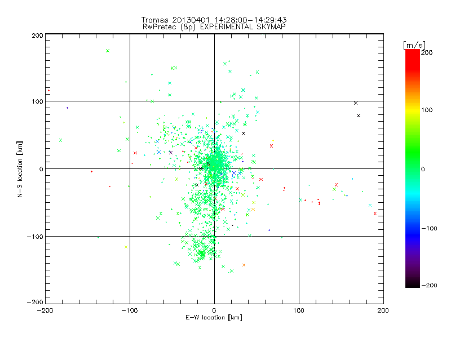Image resolution: width=451 pixels, height=338 pixels.
Task: Click the E-W axis tick label "100"
Action: coord(299,310)
